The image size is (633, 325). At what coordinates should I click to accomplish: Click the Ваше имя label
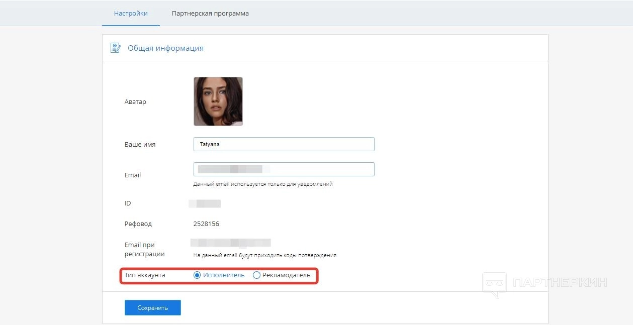[140, 145]
